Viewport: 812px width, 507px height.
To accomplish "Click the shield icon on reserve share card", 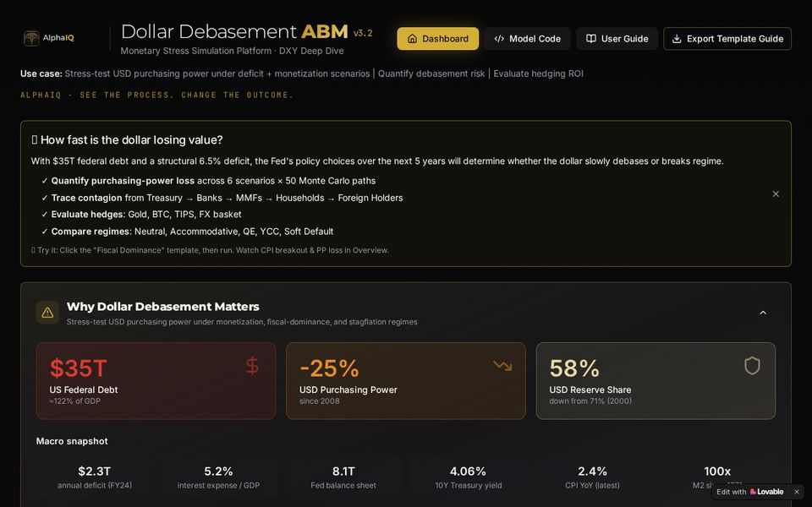I will pyautogui.click(x=752, y=366).
